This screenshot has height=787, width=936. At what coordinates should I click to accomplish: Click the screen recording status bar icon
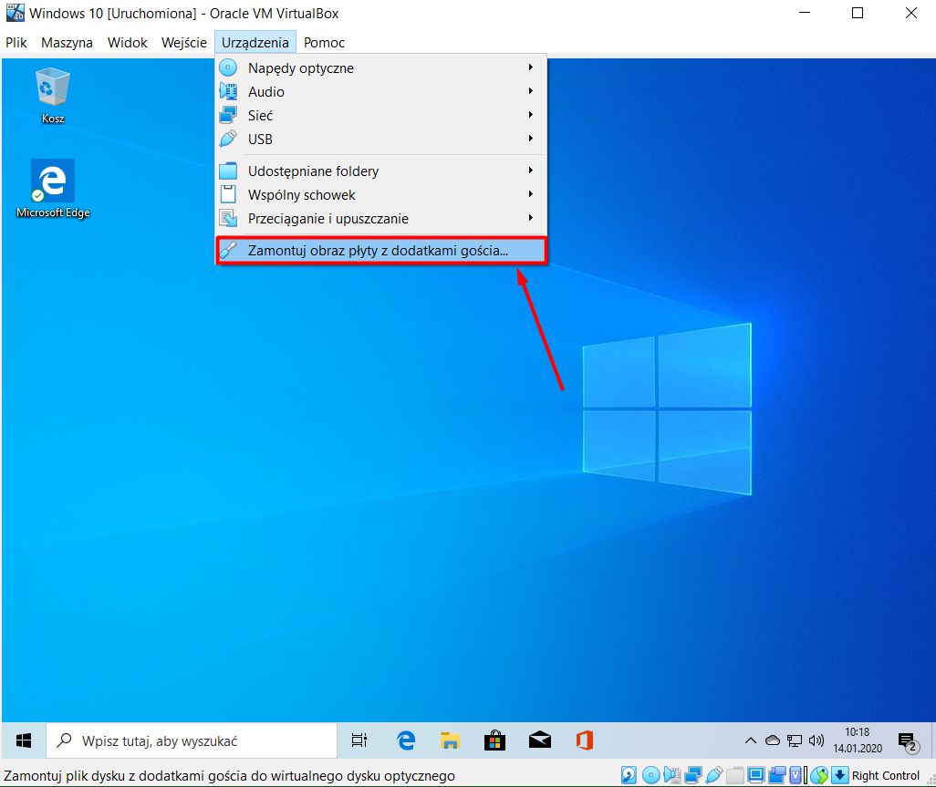click(776, 775)
